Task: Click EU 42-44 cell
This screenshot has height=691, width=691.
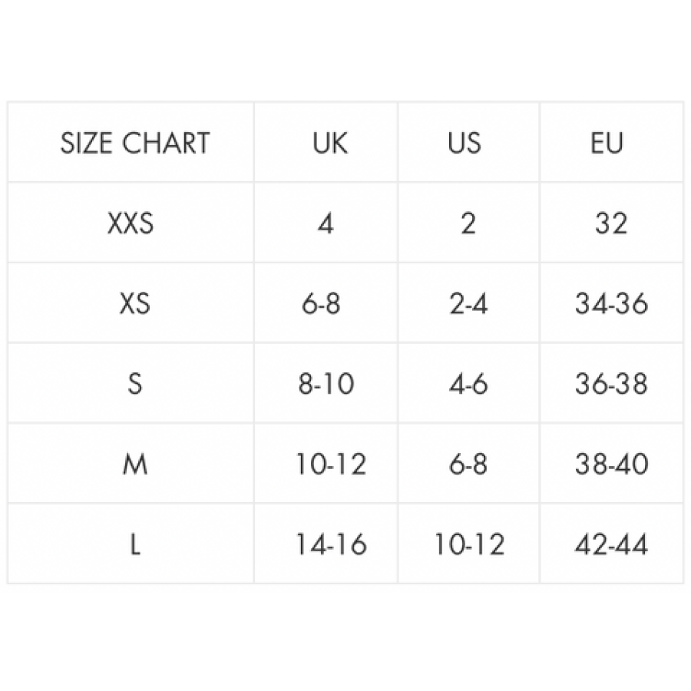Action: (x=611, y=545)
